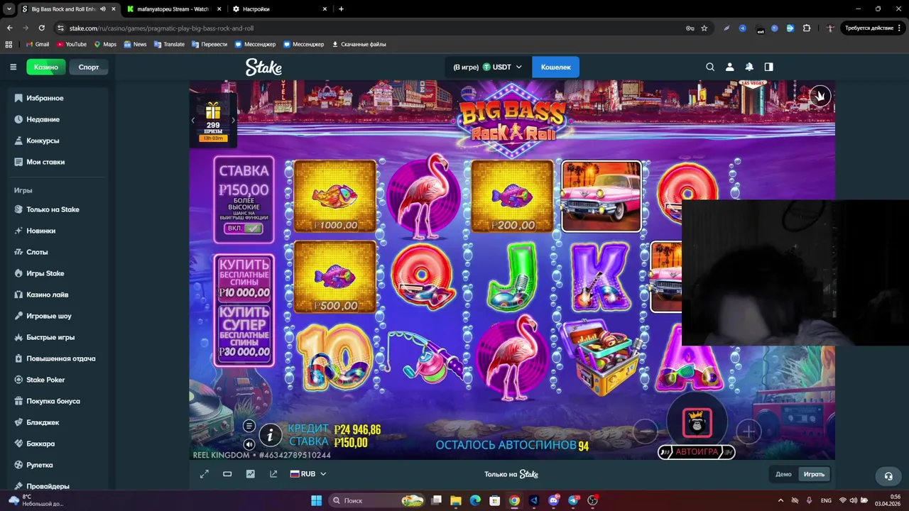
Task: Open Избранное in the sidebar
Action: point(45,98)
